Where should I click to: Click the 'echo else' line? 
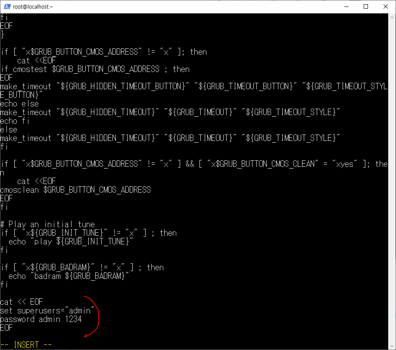[x=19, y=103]
